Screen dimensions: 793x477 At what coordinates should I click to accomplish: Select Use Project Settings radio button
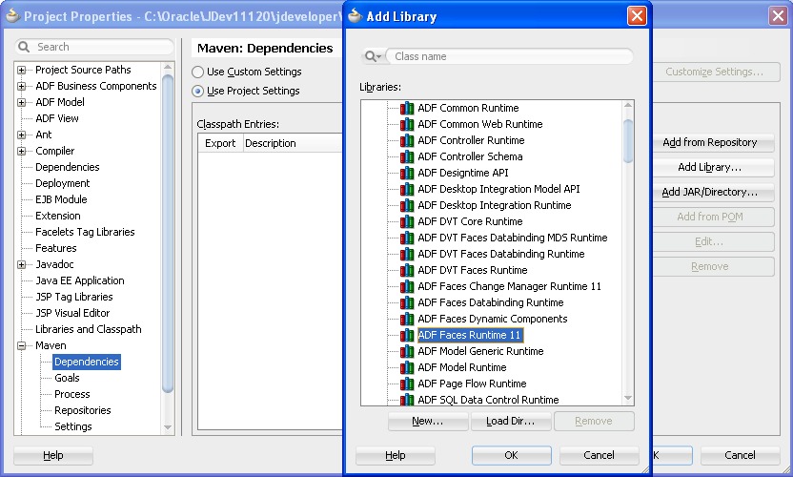(197, 92)
